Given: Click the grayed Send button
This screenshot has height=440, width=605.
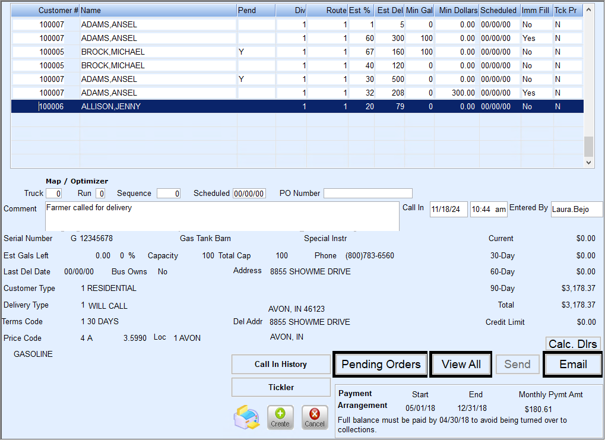Looking at the screenshot, I should point(517,365).
